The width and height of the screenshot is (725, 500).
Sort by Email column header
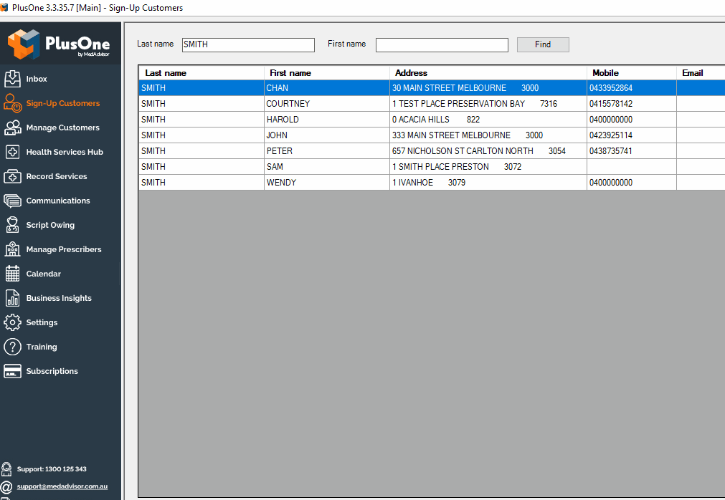coord(701,73)
